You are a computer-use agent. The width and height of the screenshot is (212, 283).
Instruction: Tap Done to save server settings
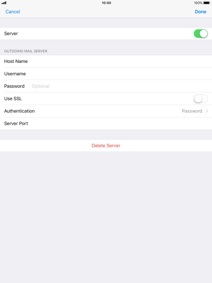tap(201, 12)
